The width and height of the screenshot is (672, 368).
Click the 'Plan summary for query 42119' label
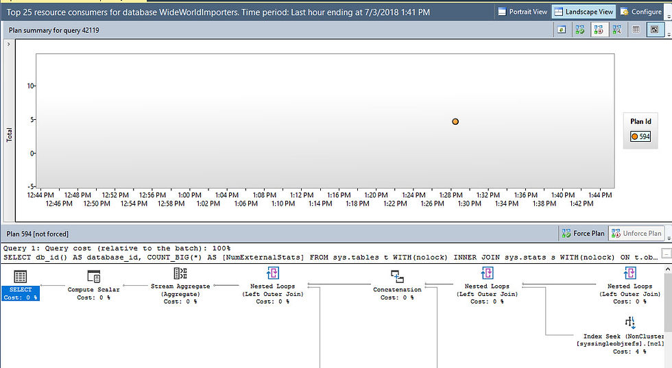click(x=53, y=30)
